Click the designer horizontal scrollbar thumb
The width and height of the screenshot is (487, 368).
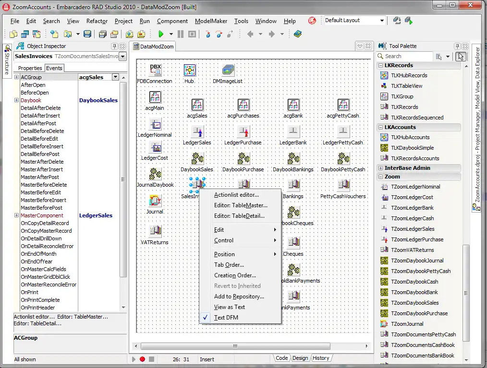(235, 346)
